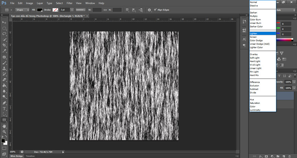Change the screen mode

4,154
